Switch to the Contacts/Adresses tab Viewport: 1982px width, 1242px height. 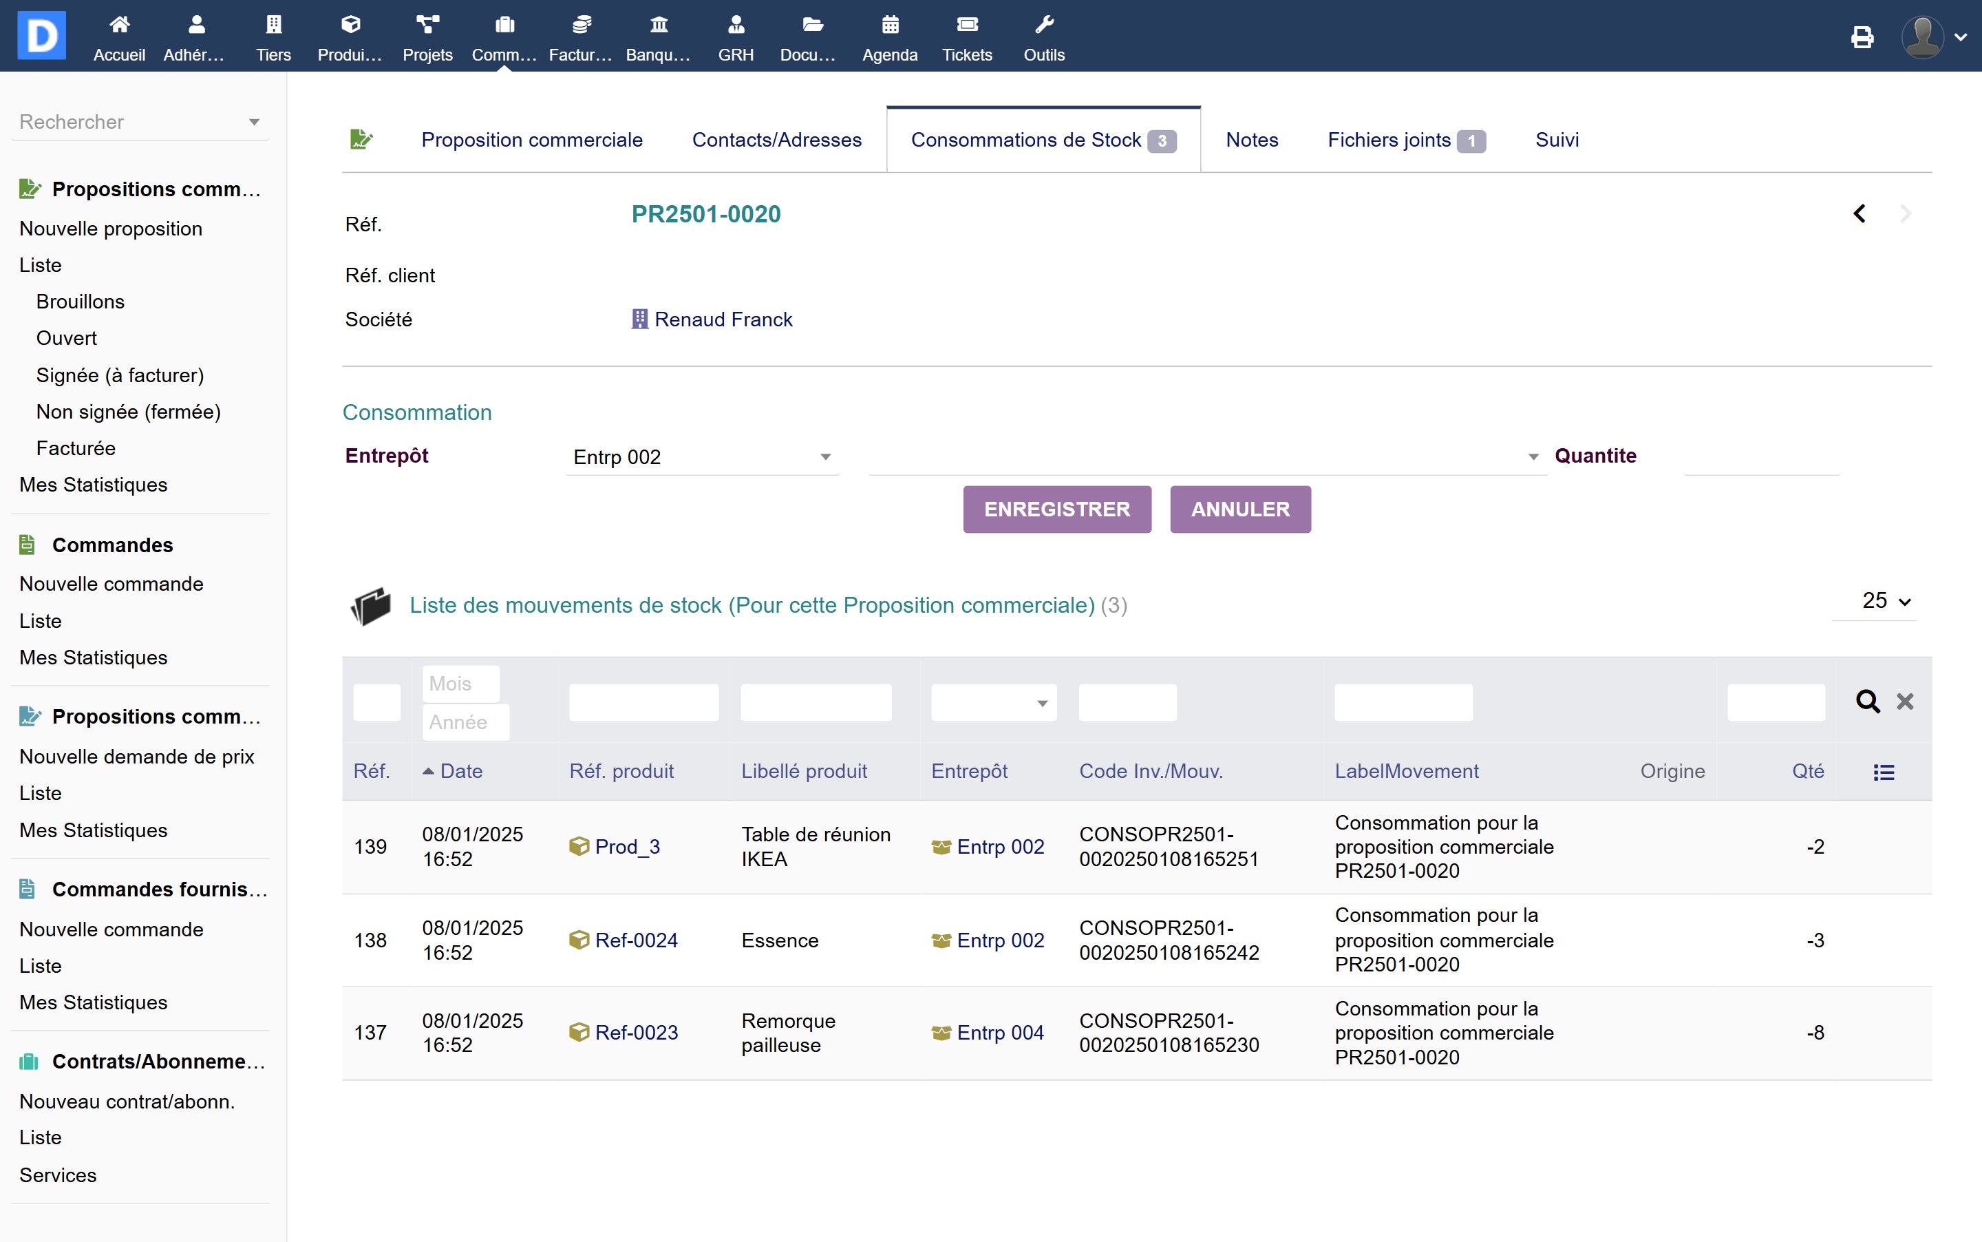coord(777,140)
